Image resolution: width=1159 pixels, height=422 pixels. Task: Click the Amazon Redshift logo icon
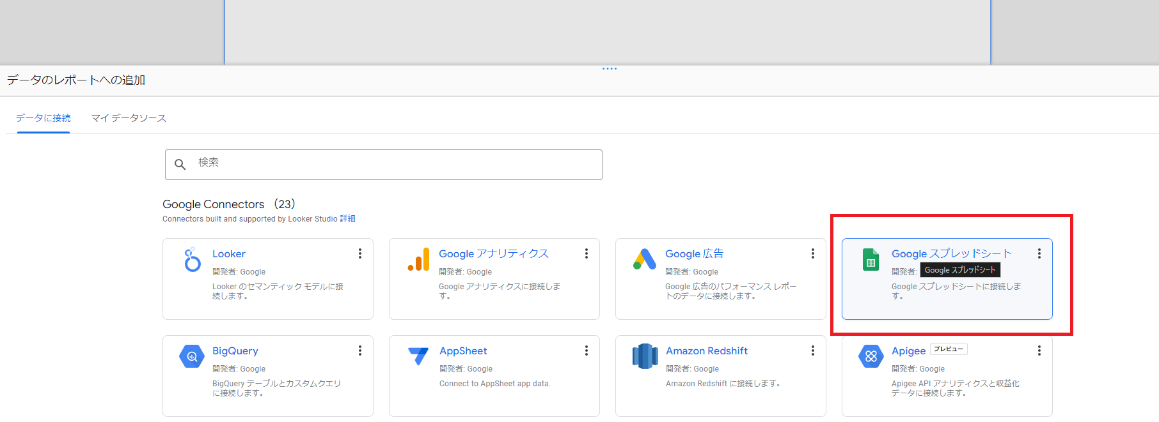click(645, 356)
